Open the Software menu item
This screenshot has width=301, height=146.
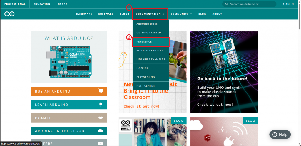(x=106, y=14)
